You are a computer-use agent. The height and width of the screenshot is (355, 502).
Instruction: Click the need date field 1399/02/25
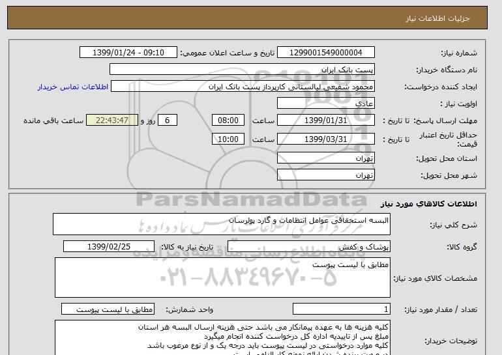[109, 247]
